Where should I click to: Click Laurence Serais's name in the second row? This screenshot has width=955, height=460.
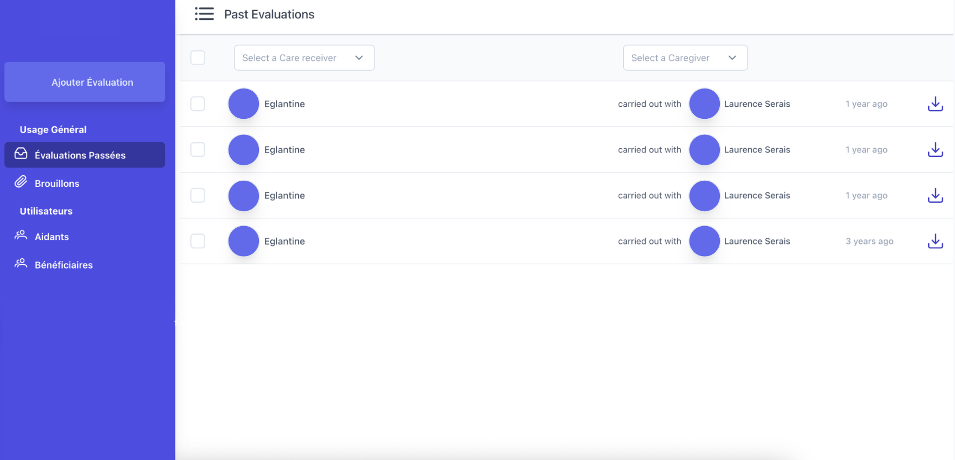point(757,150)
